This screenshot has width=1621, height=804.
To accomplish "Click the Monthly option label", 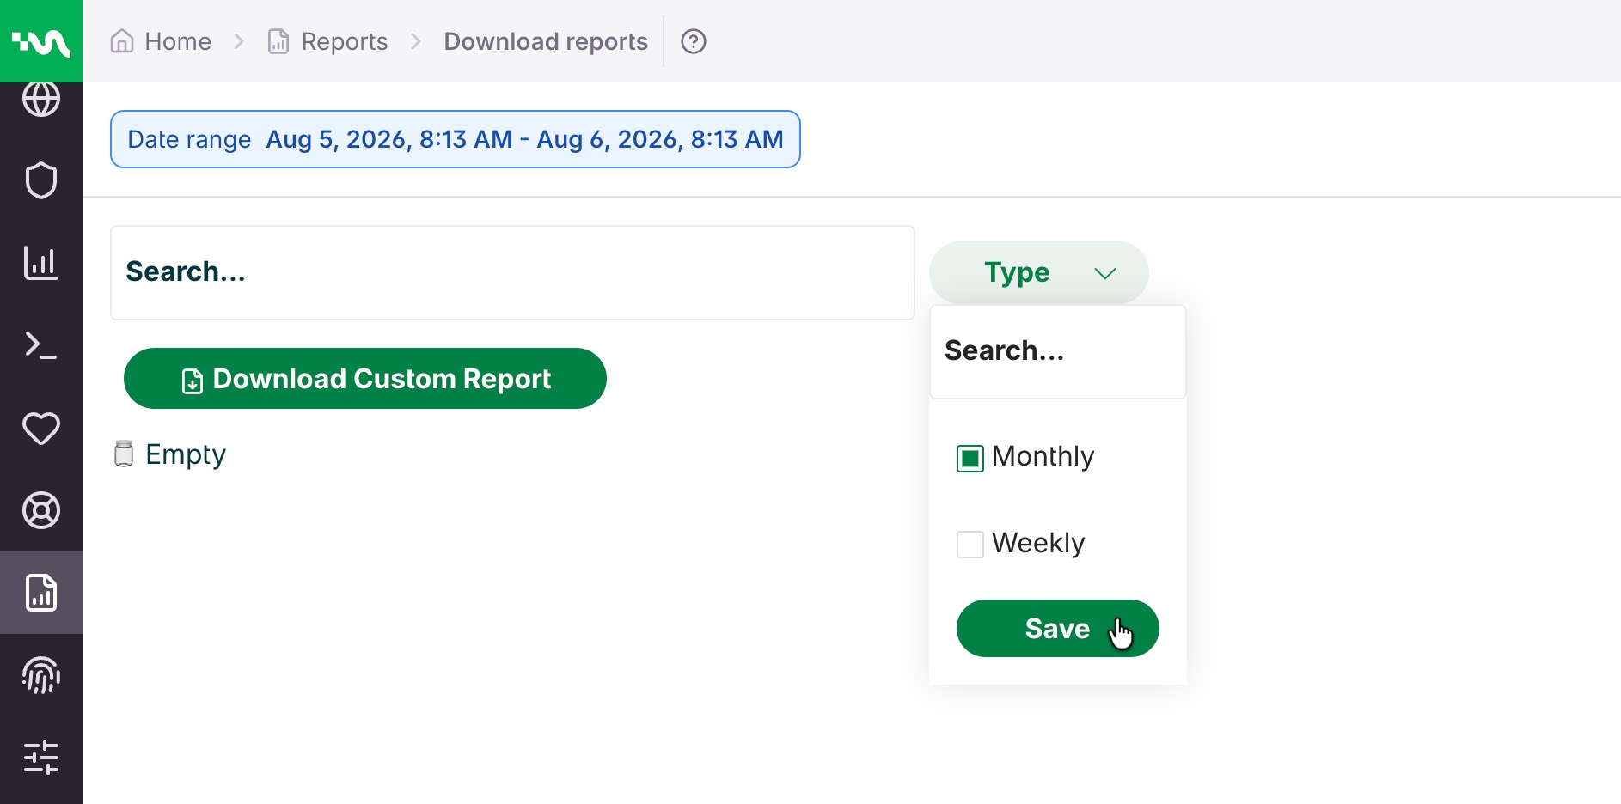I will click(x=1043, y=456).
